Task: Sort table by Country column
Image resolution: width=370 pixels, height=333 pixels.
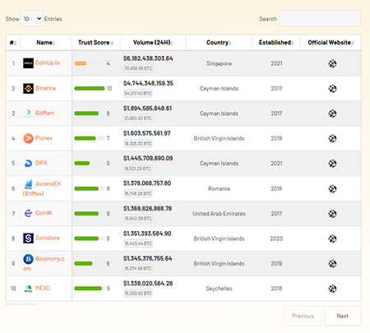Action: pos(219,43)
